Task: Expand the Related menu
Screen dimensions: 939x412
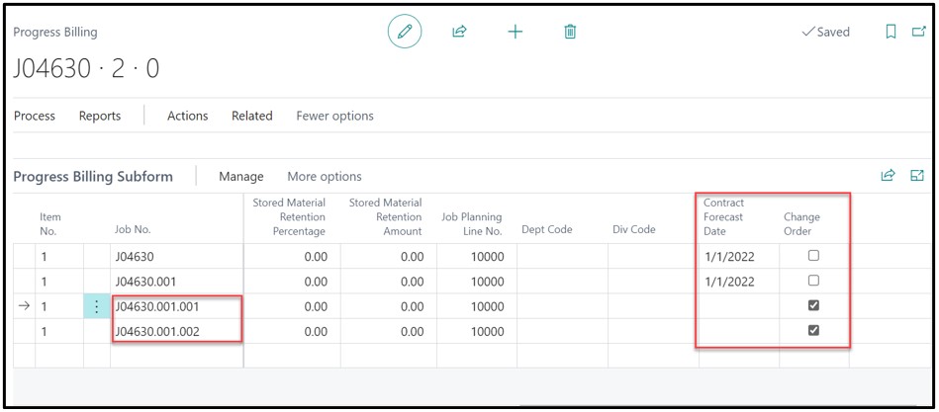Action: pyautogui.click(x=251, y=116)
